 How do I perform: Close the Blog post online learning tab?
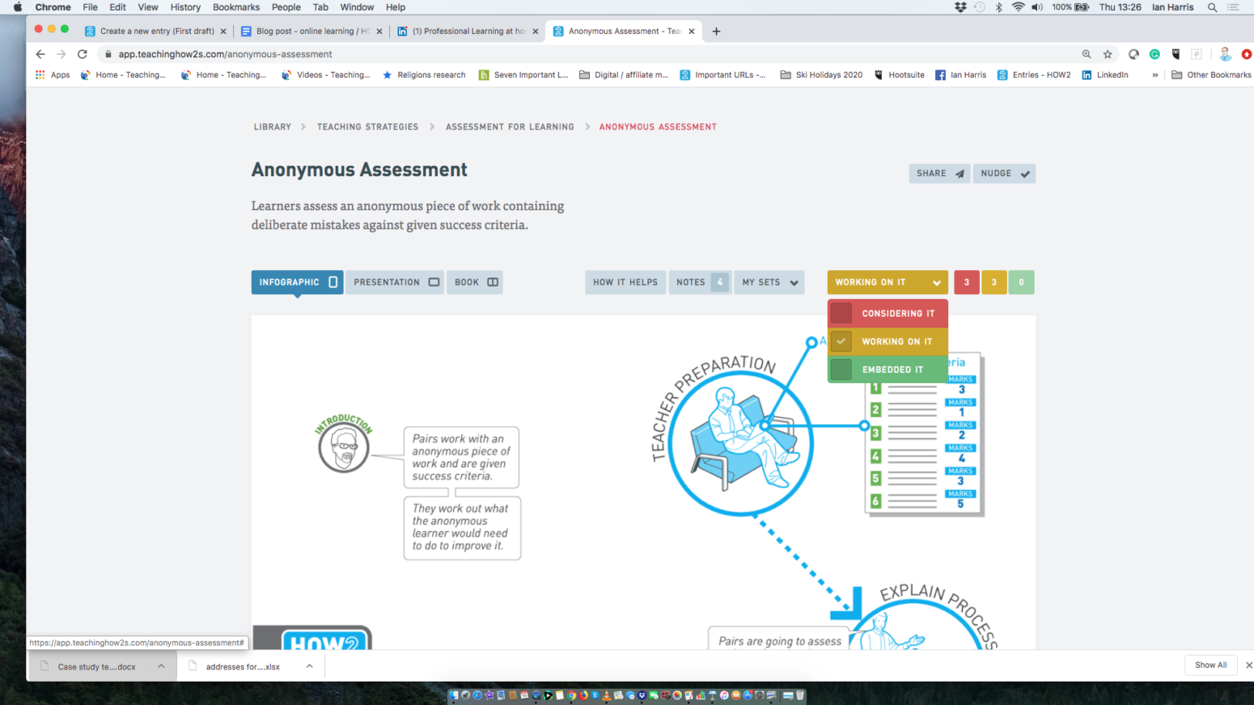379,32
